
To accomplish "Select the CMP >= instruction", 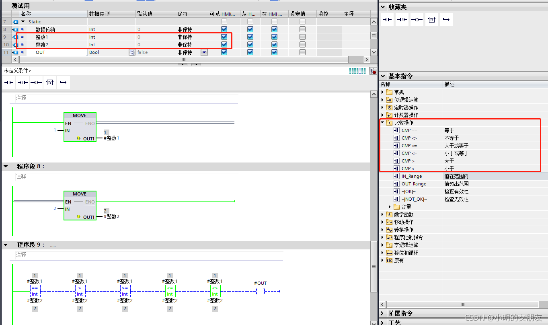I will pyautogui.click(x=409, y=146).
